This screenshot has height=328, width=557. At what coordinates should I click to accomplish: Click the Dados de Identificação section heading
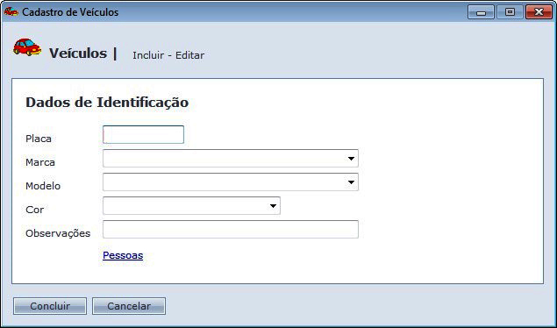click(107, 103)
